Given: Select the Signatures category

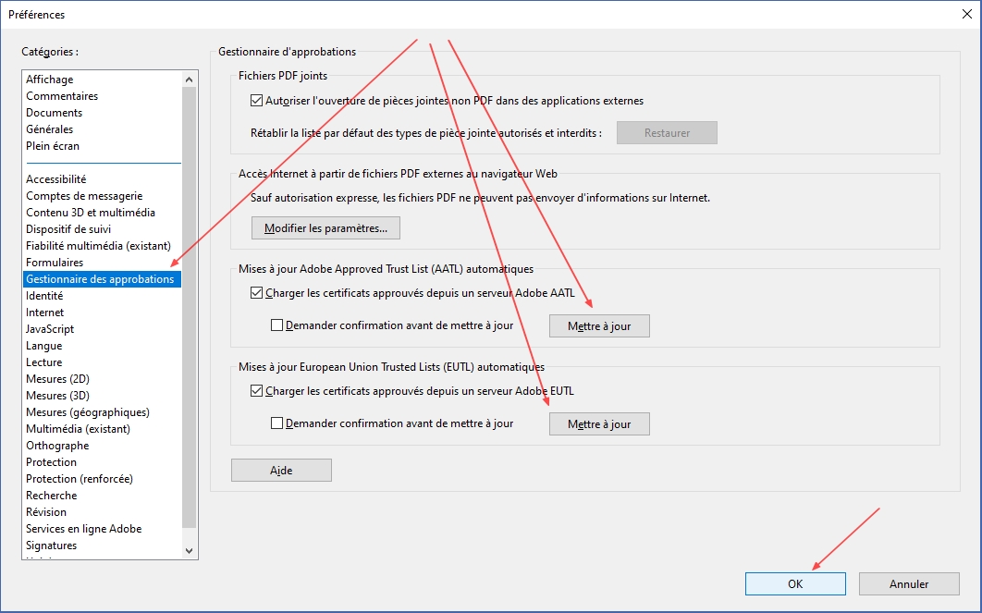Looking at the screenshot, I should [52, 546].
